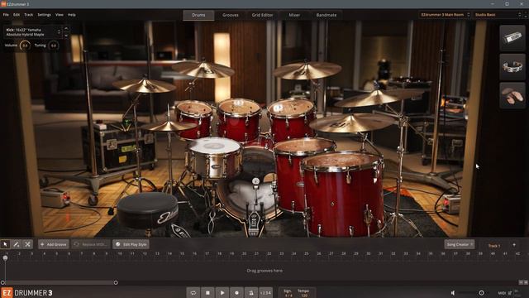529x298 pixels.
Task: Click the loop region end handle
Action: point(116,282)
